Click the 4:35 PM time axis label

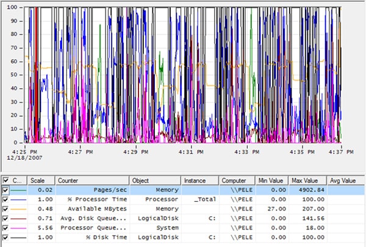[x=302, y=152]
